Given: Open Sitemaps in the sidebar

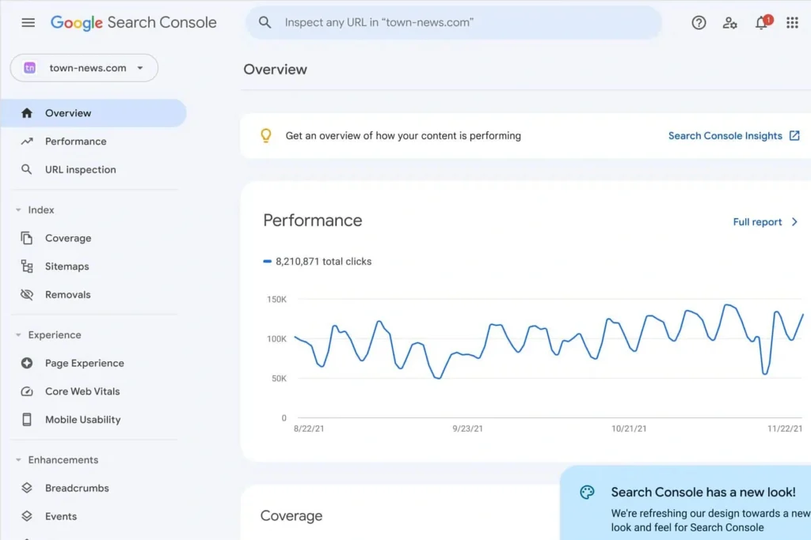Looking at the screenshot, I should (93, 266).
